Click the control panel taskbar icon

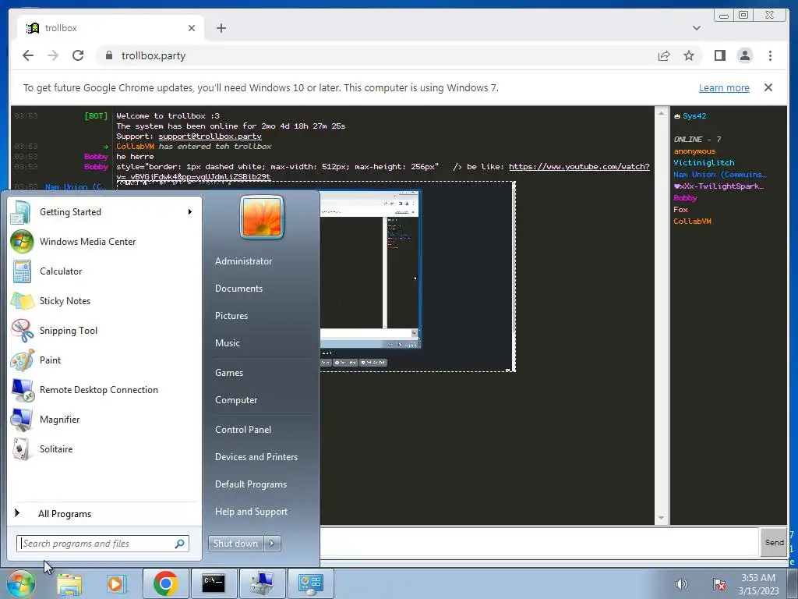(310, 583)
